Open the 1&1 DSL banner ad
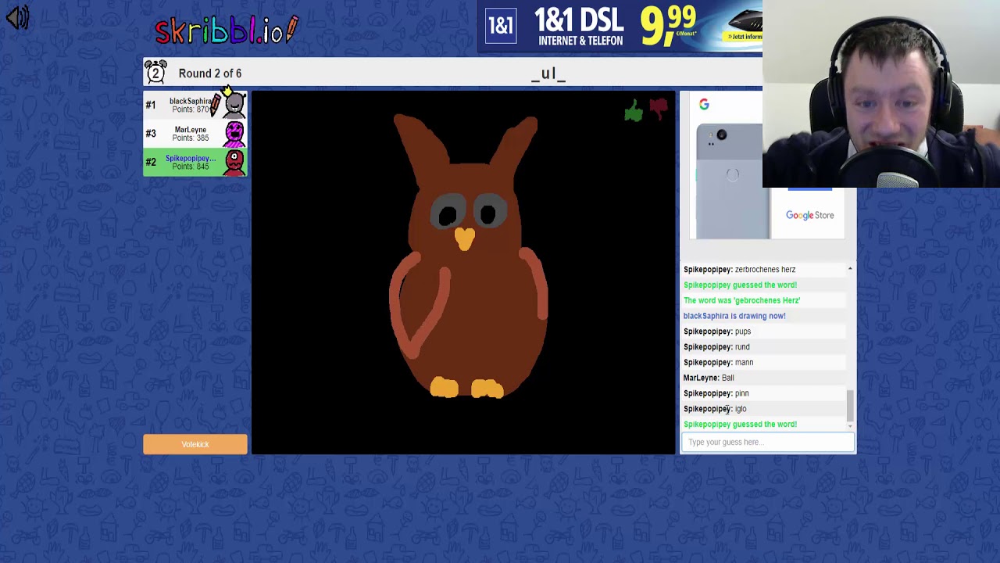Screen dimensions: 1000x563 [620, 27]
